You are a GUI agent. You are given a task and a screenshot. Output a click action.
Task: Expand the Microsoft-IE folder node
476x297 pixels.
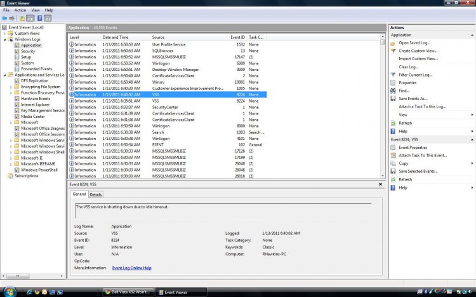[11, 158]
